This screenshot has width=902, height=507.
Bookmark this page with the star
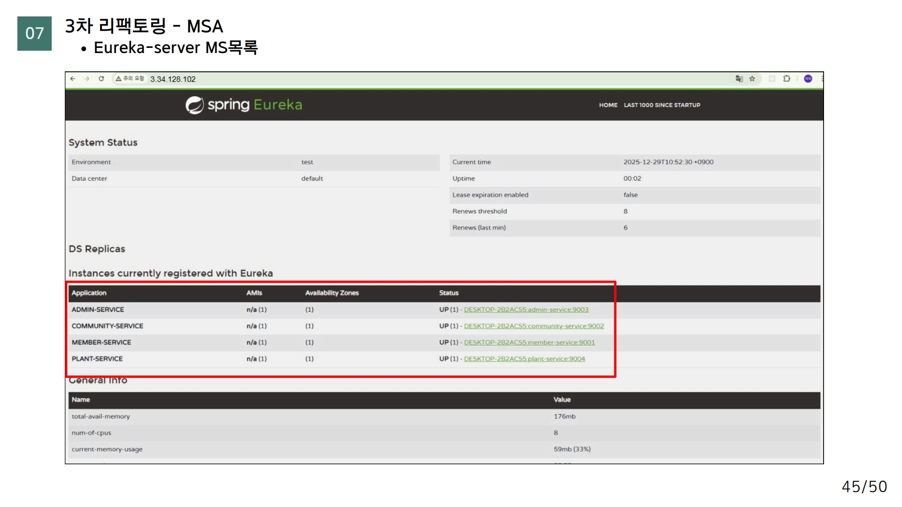(x=752, y=79)
